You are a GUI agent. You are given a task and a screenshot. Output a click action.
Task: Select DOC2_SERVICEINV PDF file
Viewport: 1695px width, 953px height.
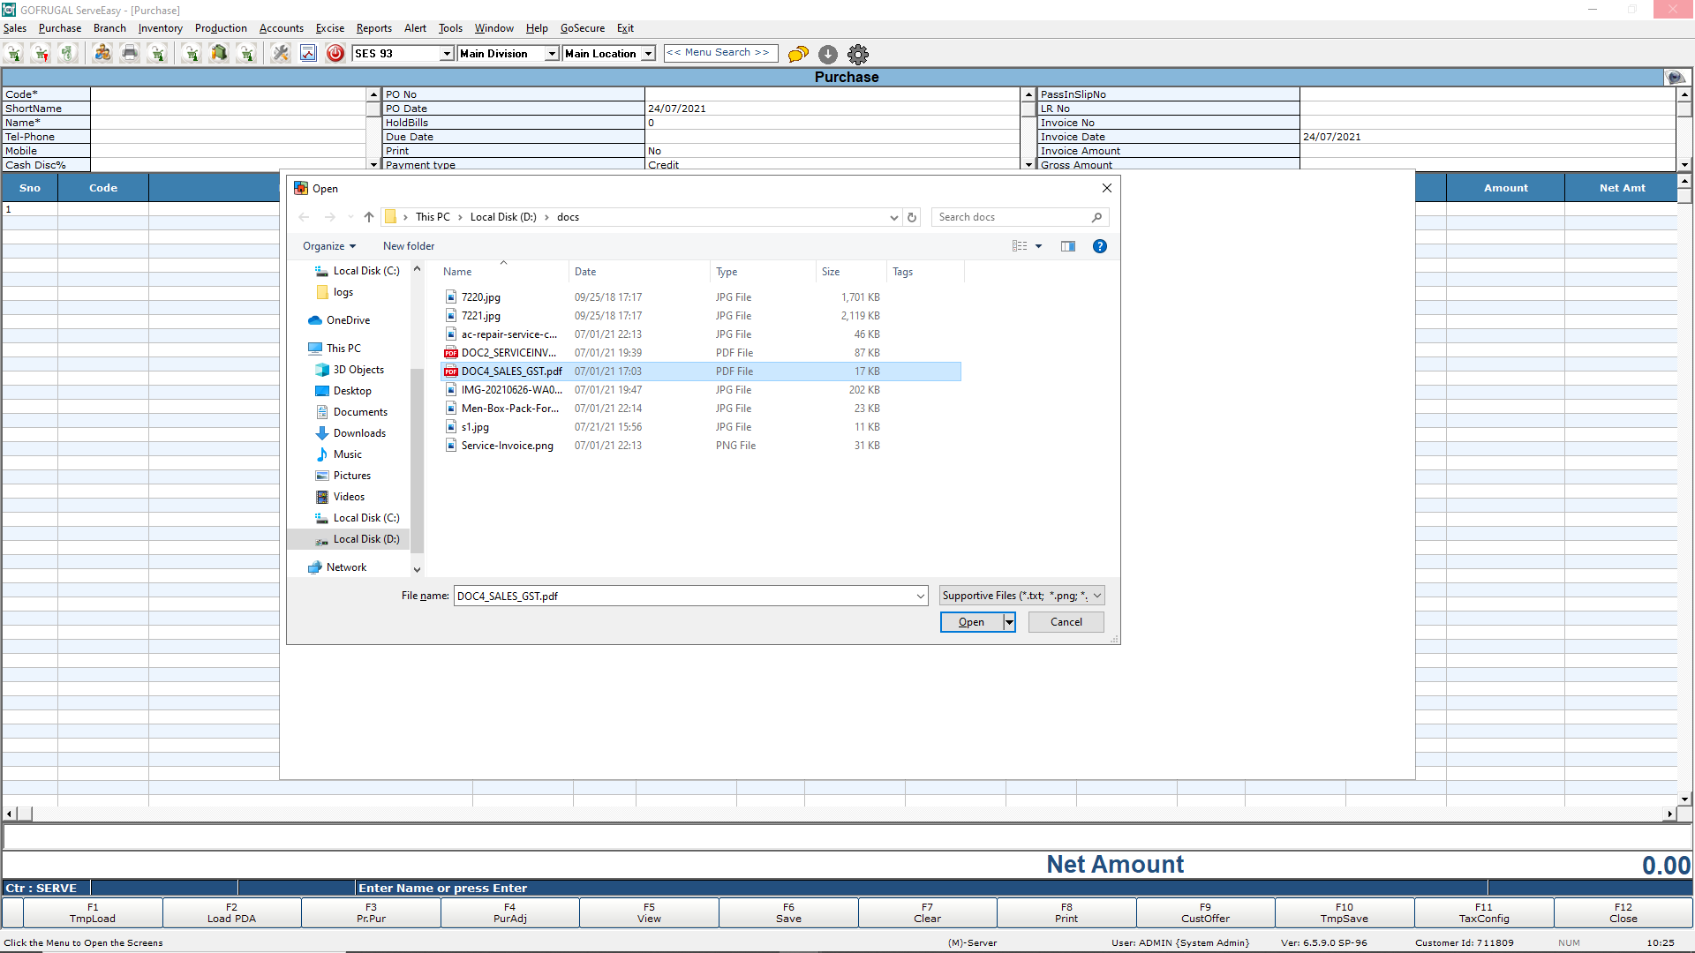[x=508, y=353]
